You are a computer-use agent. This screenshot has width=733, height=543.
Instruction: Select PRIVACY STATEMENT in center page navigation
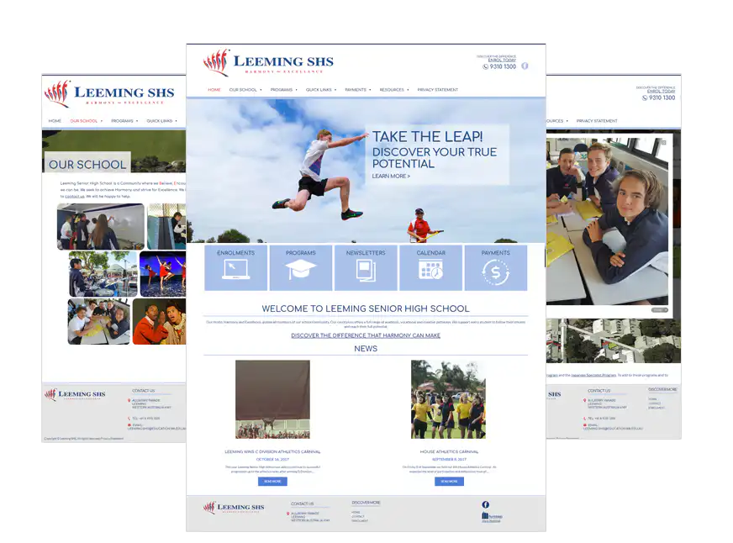tap(438, 90)
